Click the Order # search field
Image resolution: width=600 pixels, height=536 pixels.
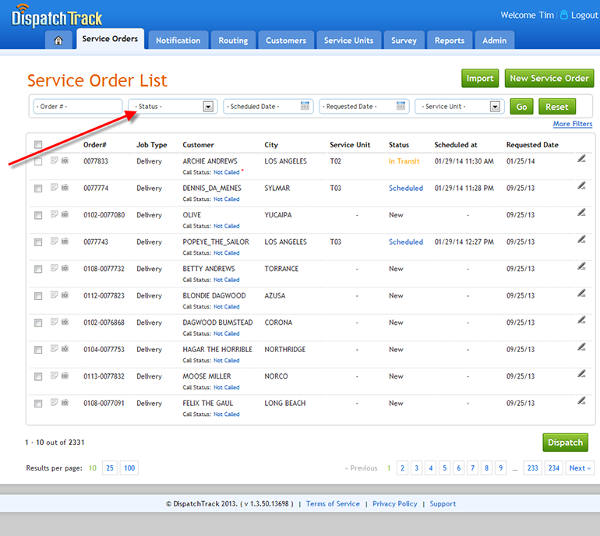pos(78,107)
